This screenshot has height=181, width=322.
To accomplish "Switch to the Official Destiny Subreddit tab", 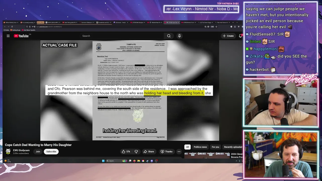I will [x=11, y=22].
